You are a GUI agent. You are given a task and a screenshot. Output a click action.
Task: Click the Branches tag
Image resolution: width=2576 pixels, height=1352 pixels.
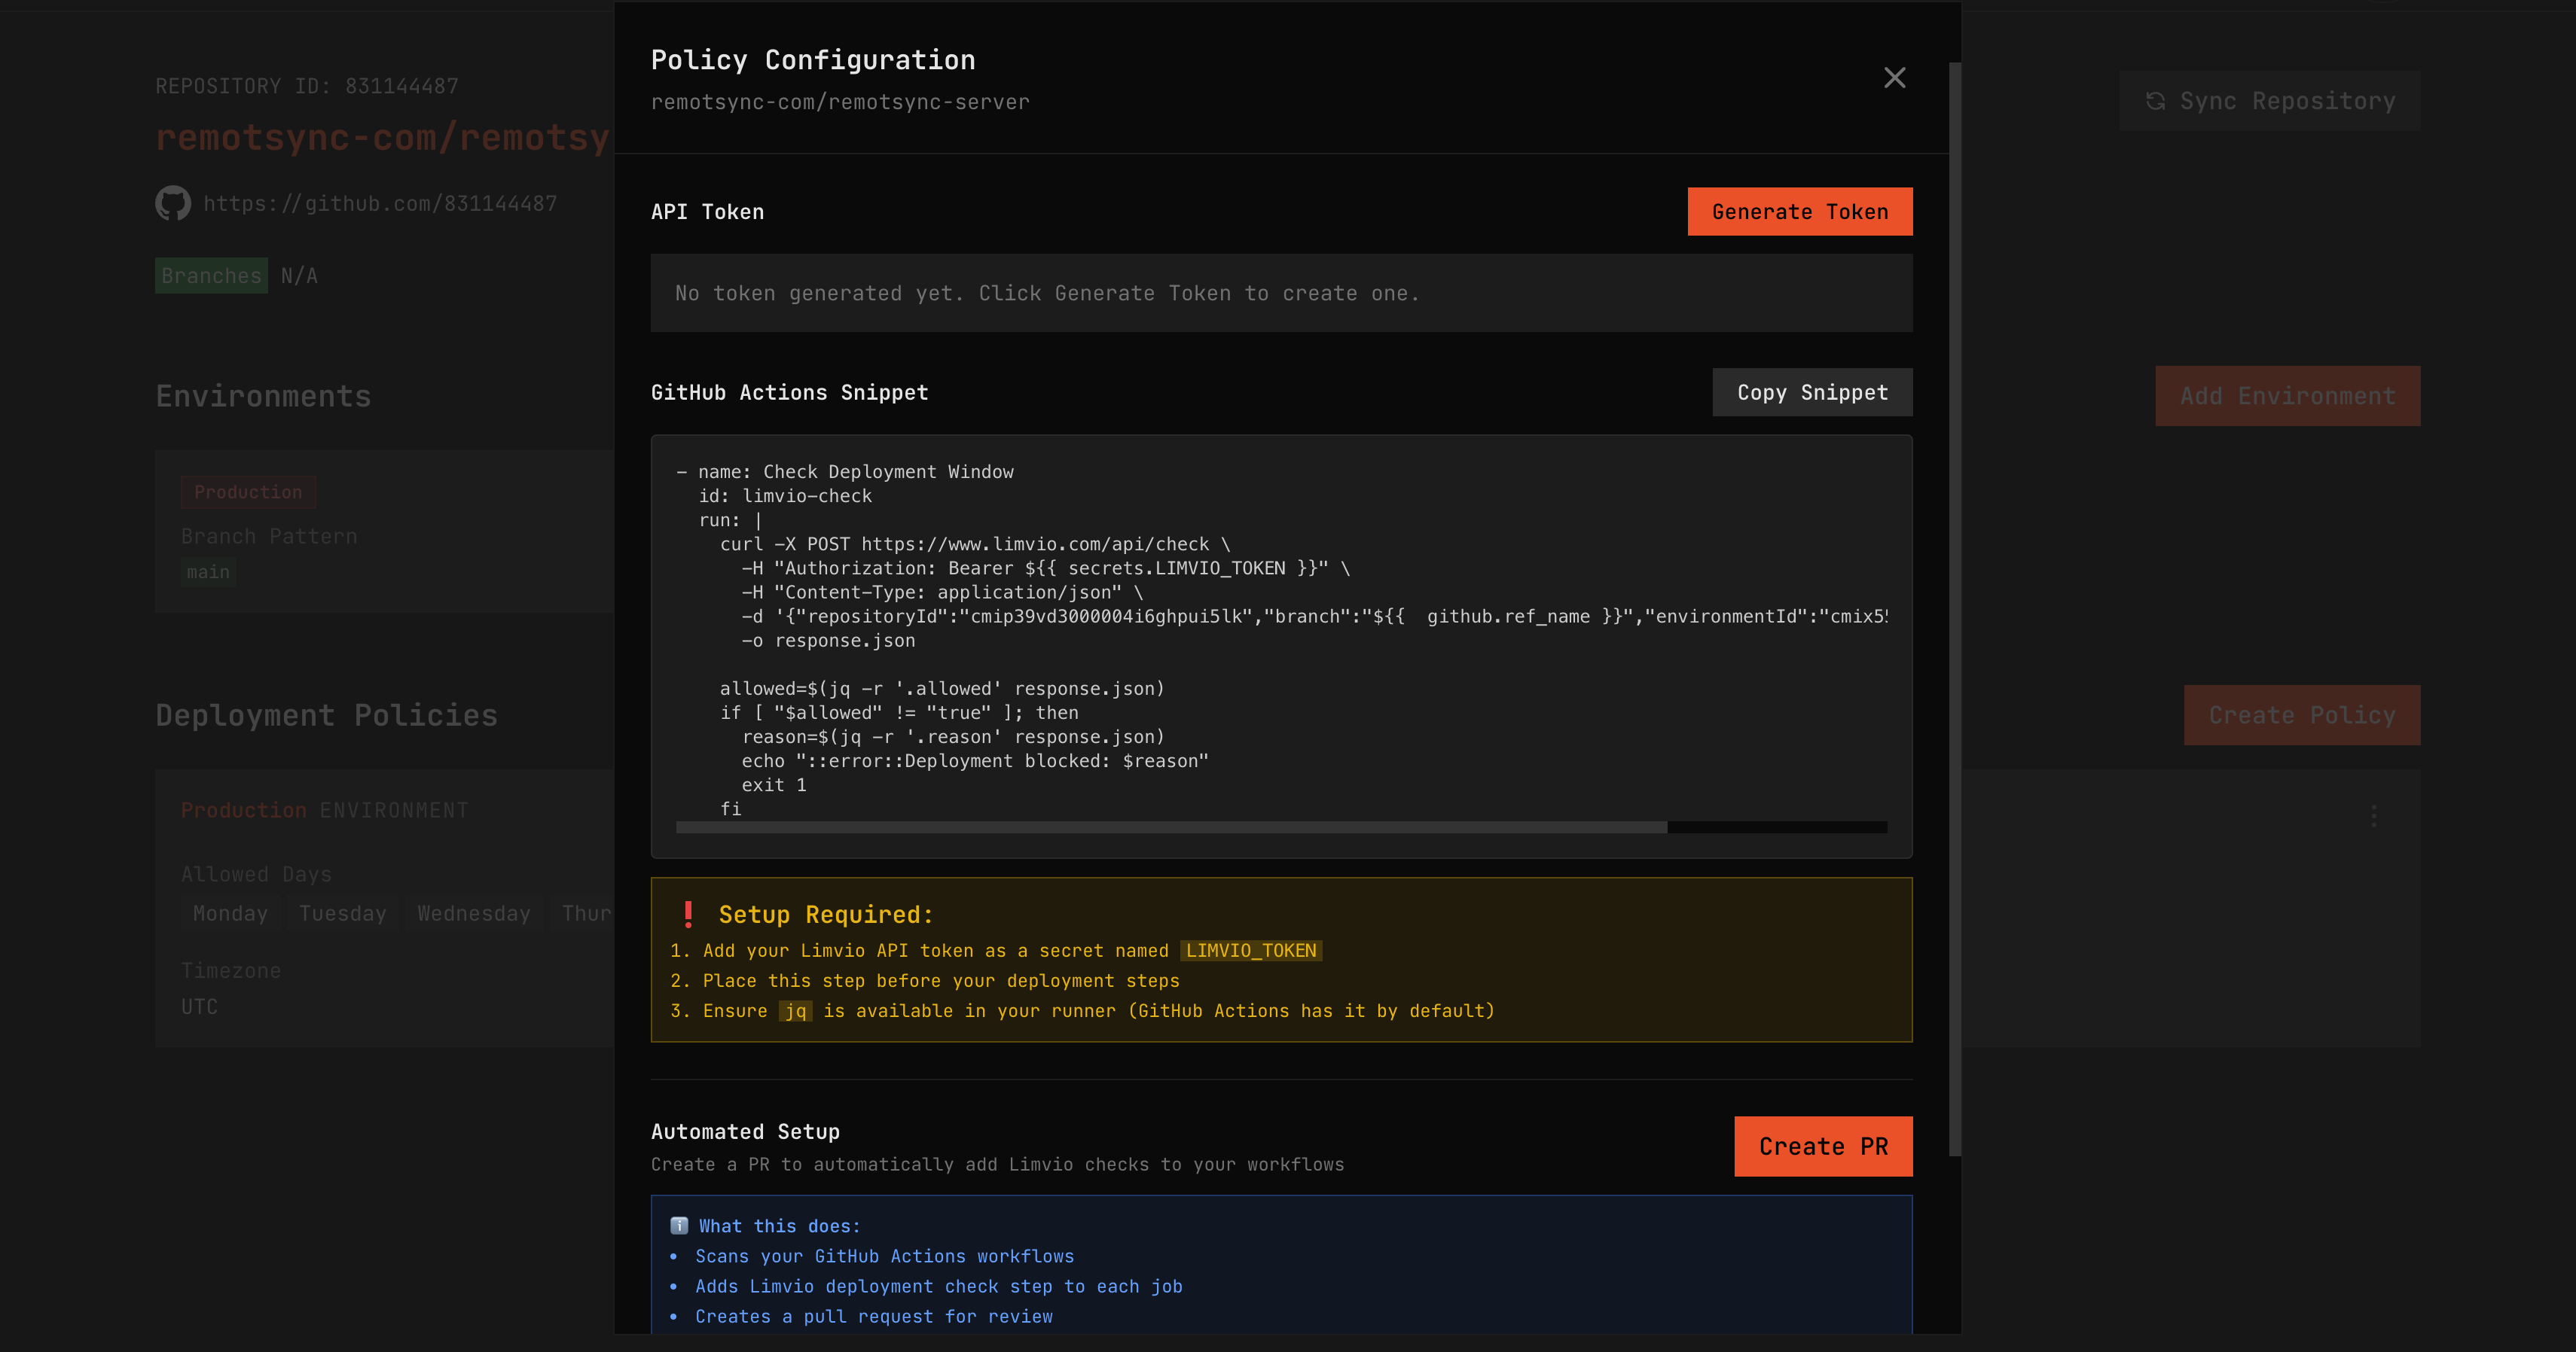tap(211, 276)
